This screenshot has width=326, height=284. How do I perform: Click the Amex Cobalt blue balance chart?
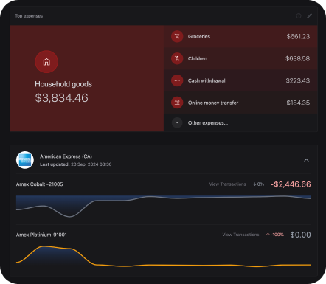tap(164, 207)
